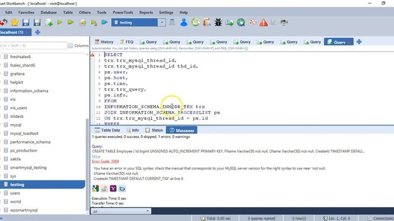
Task: Click the database server icon beside the testing dropdown
Action: (172, 22)
